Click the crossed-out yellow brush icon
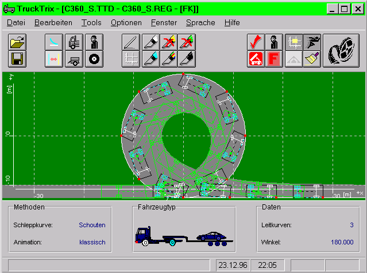The height and width of the screenshot is (273, 367). 169,42
